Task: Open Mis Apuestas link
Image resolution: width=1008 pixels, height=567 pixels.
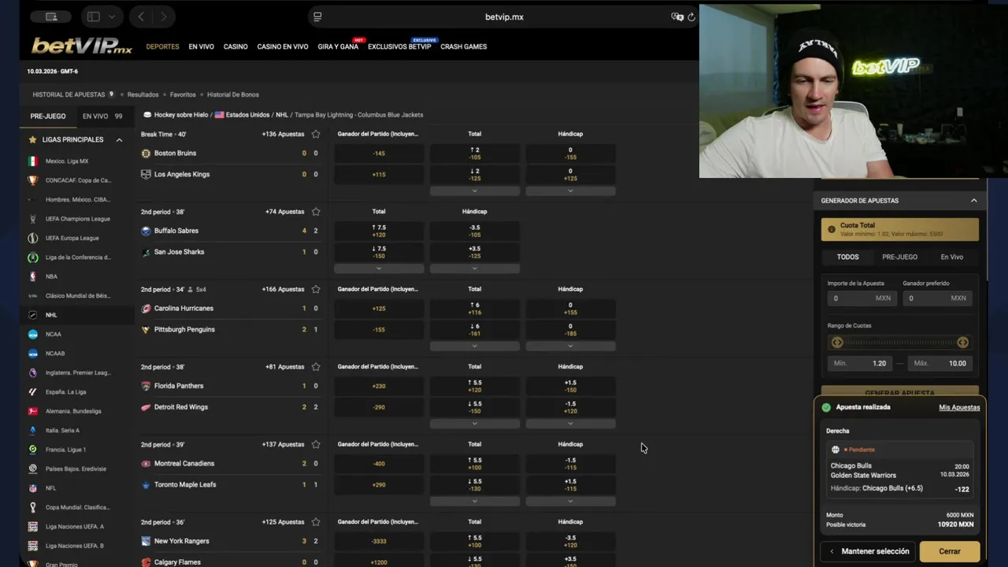Action: click(x=959, y=407)
